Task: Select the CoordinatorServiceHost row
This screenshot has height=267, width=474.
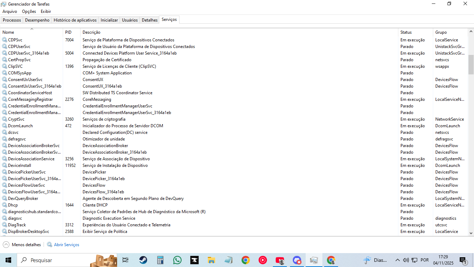Action: click(234, 93)
